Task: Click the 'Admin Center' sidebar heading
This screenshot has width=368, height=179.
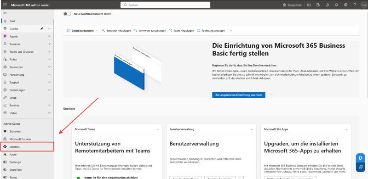Action: tap(12, 124)
